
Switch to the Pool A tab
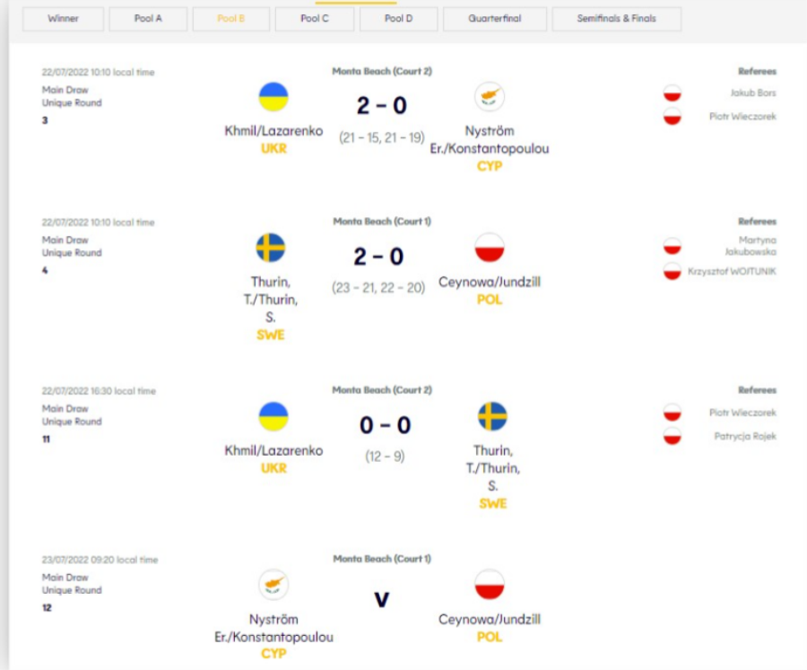point(148,19)
